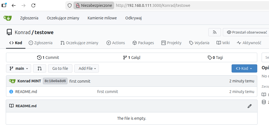View the 1 Commit history link
The image size is (269, 129).
[48, 58]
